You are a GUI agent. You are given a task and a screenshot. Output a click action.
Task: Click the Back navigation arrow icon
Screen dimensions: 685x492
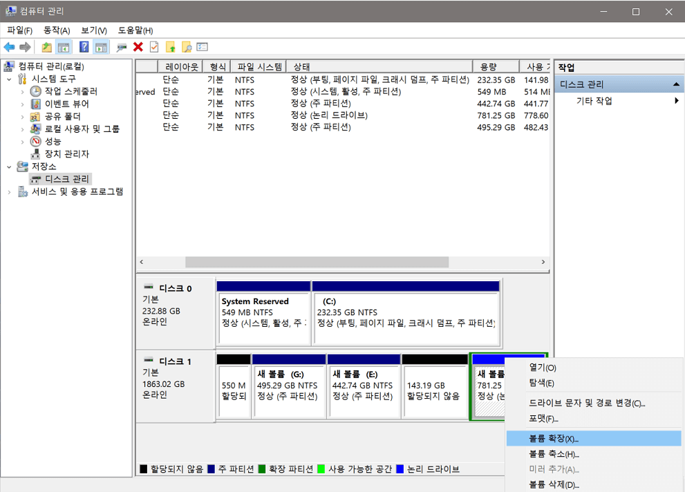[8, 46]
